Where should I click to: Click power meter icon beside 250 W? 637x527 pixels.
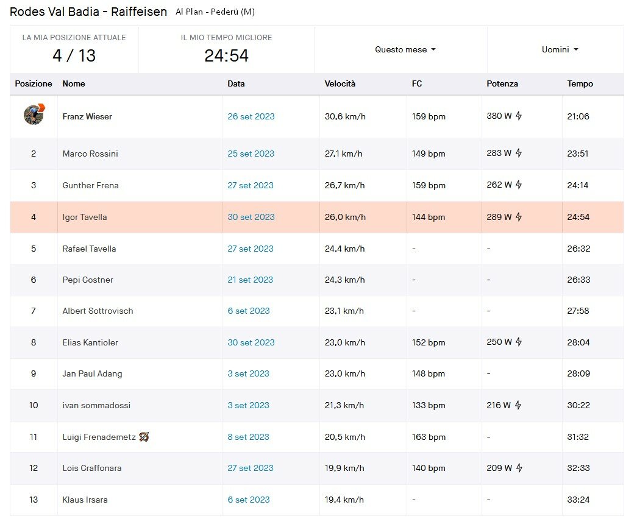[x=519, y=342]
